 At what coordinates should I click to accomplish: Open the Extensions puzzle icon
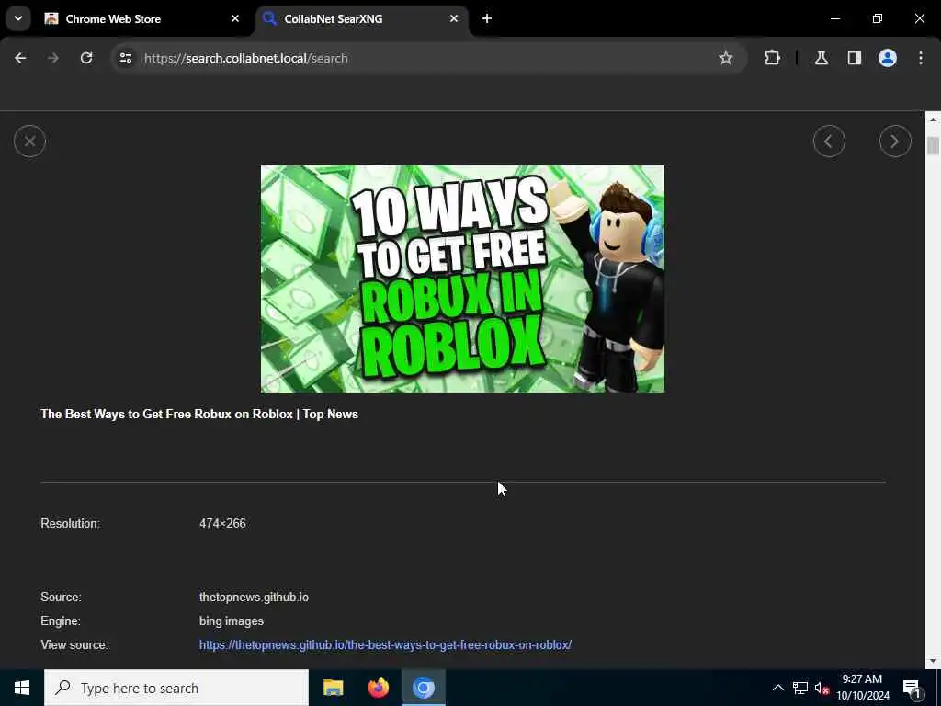772,58
